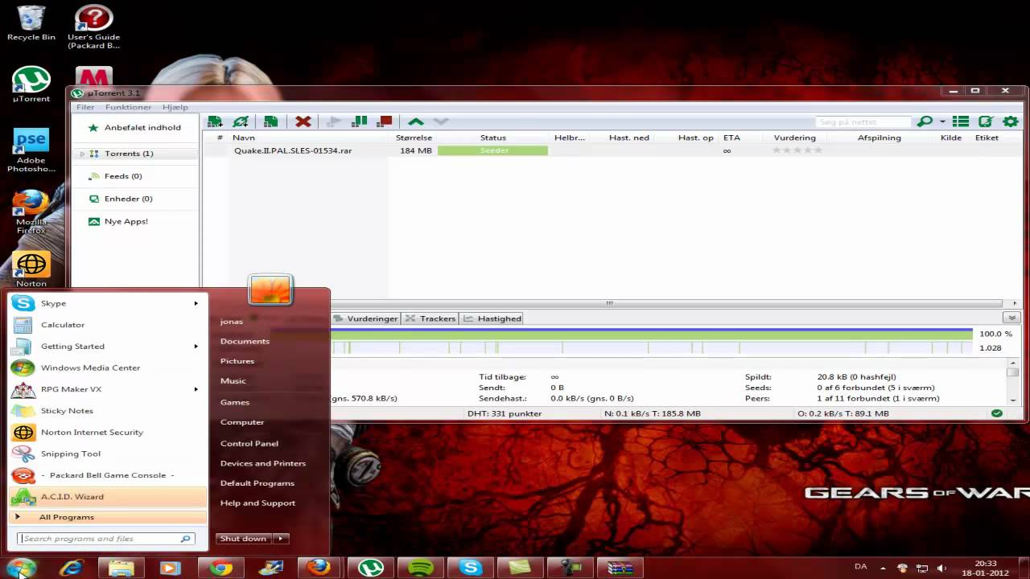Click red X Remove torrent icon
The image size is (1030, 579).
pos(303,121)
